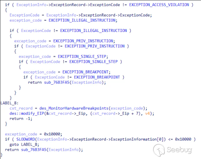The width and height of the screenshot is (201, 159).
Task: Select the EXCEPTION_ACCESS_VIOLATION constant
Action: click(159, 5)
